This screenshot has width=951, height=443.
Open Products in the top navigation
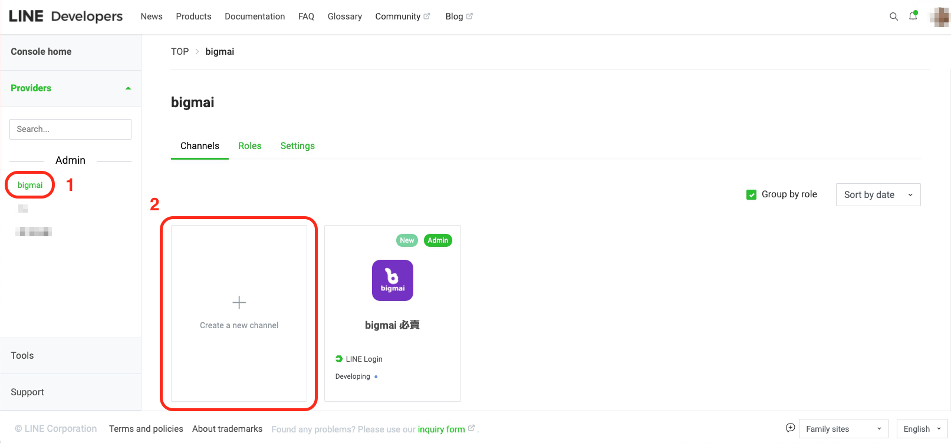[x=193, y=16]
